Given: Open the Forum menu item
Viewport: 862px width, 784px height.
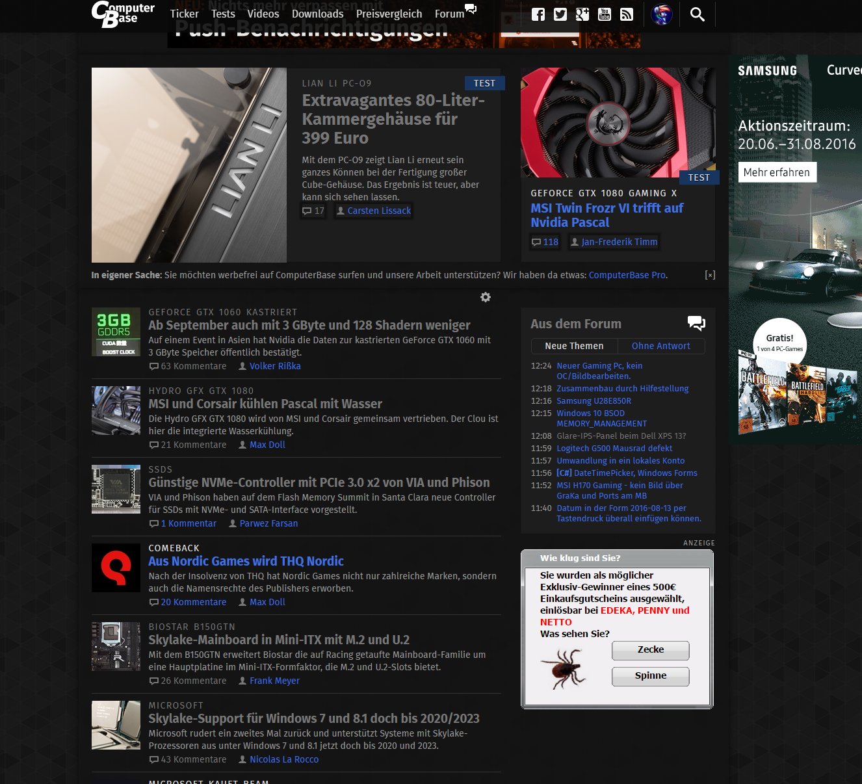Looking at the screenshot, I should 449,14.
